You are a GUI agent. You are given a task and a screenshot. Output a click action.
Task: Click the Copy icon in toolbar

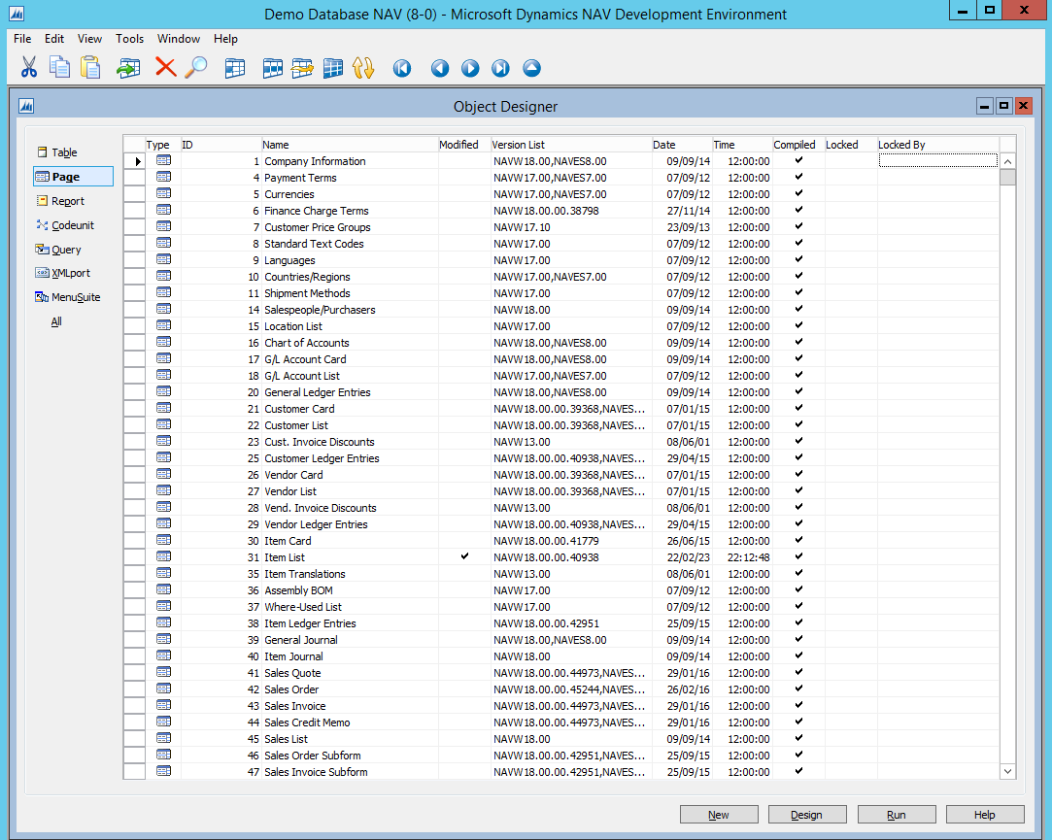[x=59, y=67]
